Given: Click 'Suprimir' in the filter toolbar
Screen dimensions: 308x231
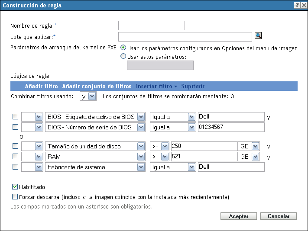Looking at the screenshot, I should [x=193, y=86].
